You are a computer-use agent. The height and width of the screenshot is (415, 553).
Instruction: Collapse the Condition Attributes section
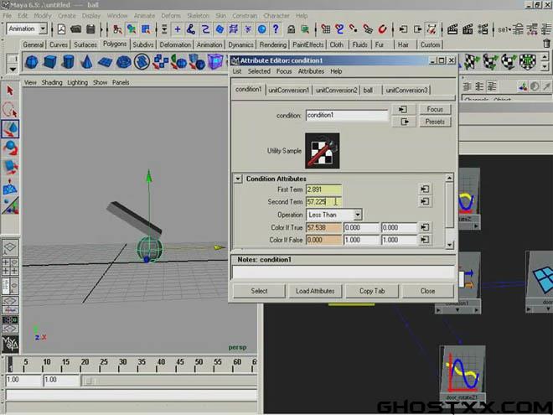238,179
